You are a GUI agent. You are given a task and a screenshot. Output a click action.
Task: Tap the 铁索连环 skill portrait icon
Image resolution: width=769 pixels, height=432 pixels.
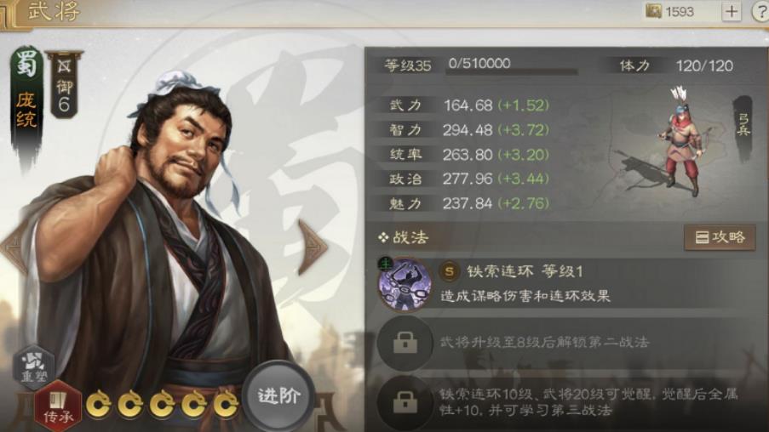[405, 285]
